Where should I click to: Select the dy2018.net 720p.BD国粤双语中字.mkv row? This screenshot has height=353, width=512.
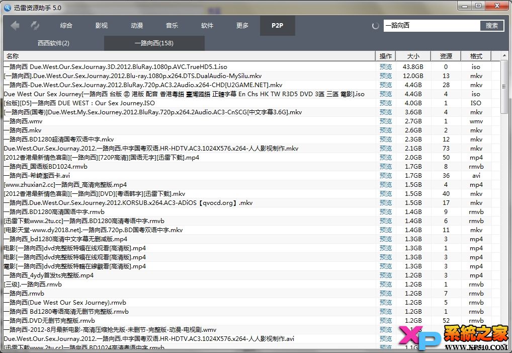pos(251,230)
